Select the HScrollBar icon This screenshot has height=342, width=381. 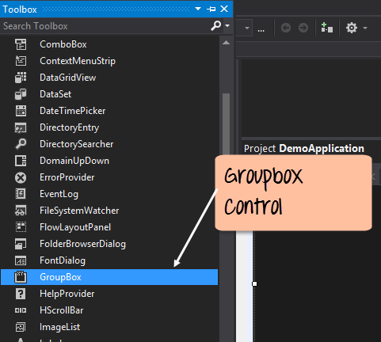point(21,310)
